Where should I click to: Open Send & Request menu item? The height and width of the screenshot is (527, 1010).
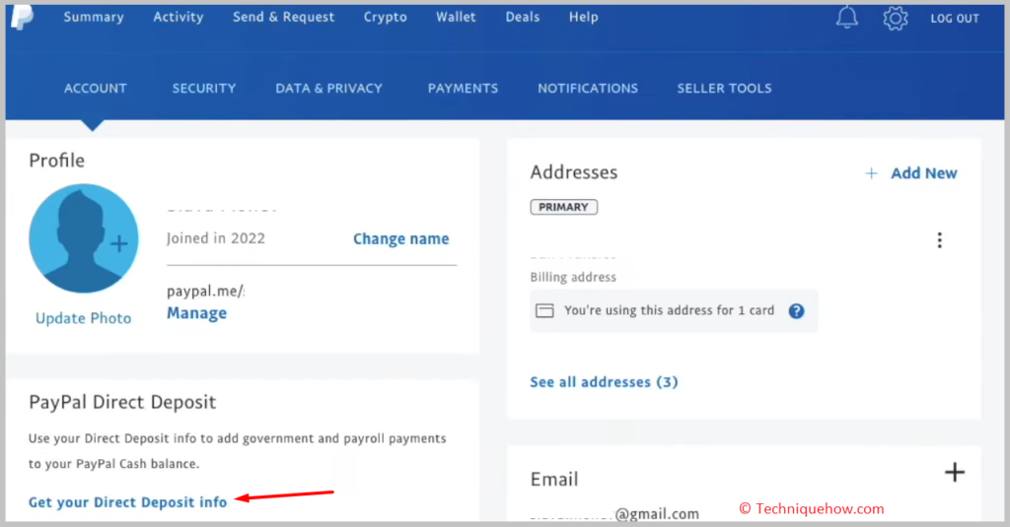pyautogui.click(x=283, y=18)
